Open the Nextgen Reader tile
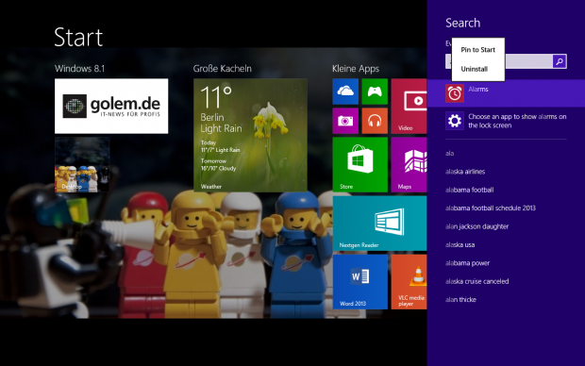The image size is (585, 366). [380, 224]
